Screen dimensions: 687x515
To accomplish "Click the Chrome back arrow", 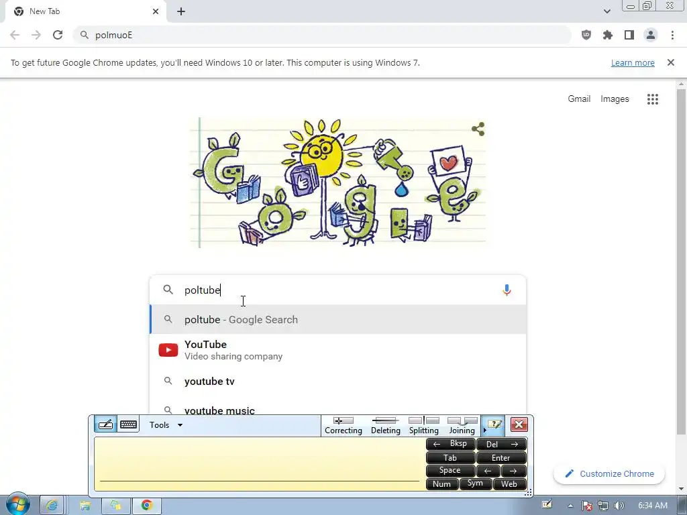I will pyautogui.click(x=15, y=35).
